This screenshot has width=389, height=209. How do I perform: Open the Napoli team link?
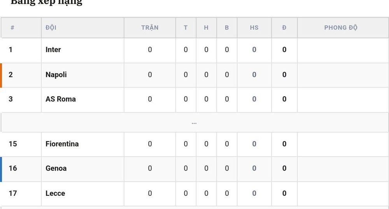click(x=56, y=75)
